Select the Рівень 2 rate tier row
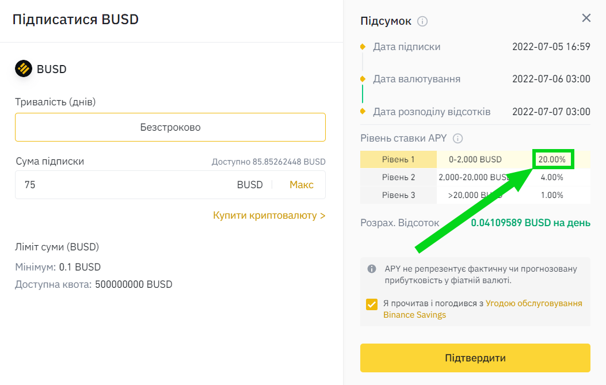This screenshot has width=606, height=385. (398, 177)
